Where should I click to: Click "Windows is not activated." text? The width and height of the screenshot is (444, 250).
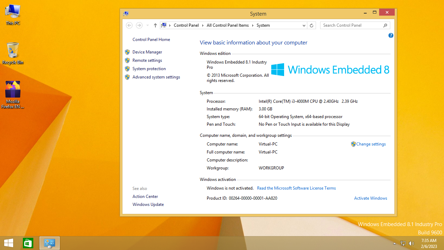point(230,188)
